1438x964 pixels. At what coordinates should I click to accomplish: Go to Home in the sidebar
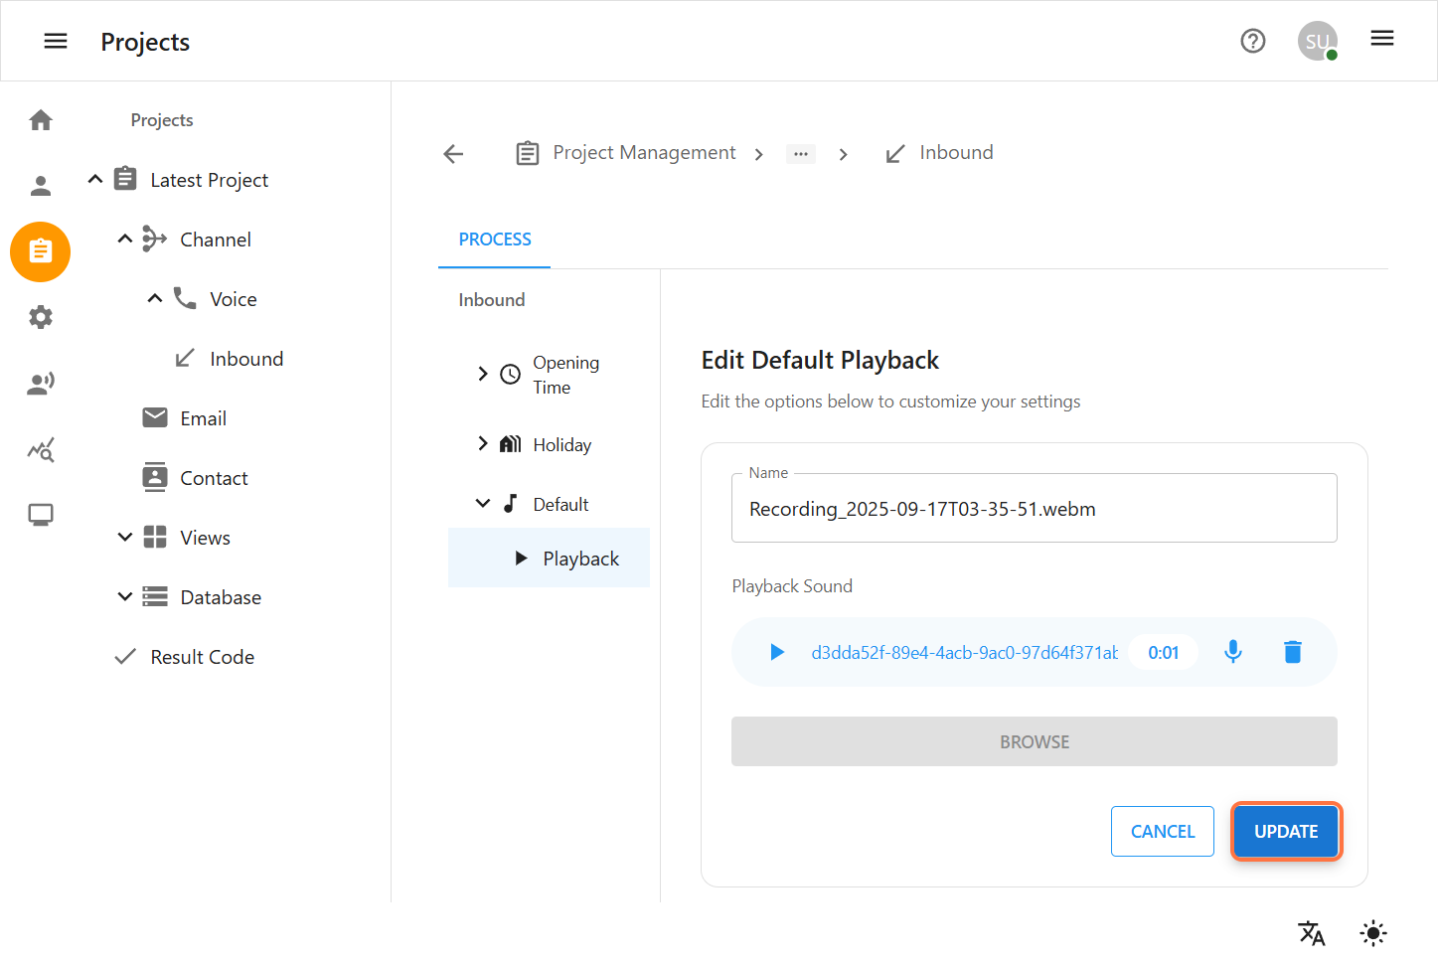pos(41,120)
